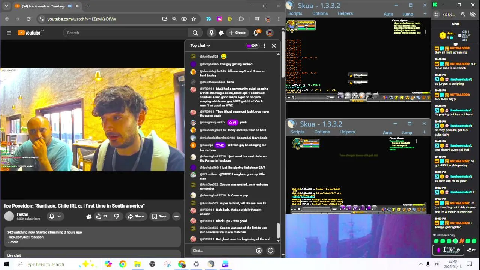Open a new Chrome tab
This screenshot has width=480, height=270.
88,6
